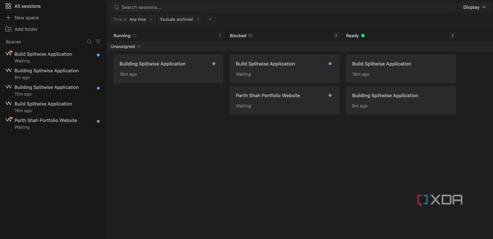Open sidebar Build Splitwise Application 16m ago
The height and width of the screenshot is (239, 493).
click(53, 107)
